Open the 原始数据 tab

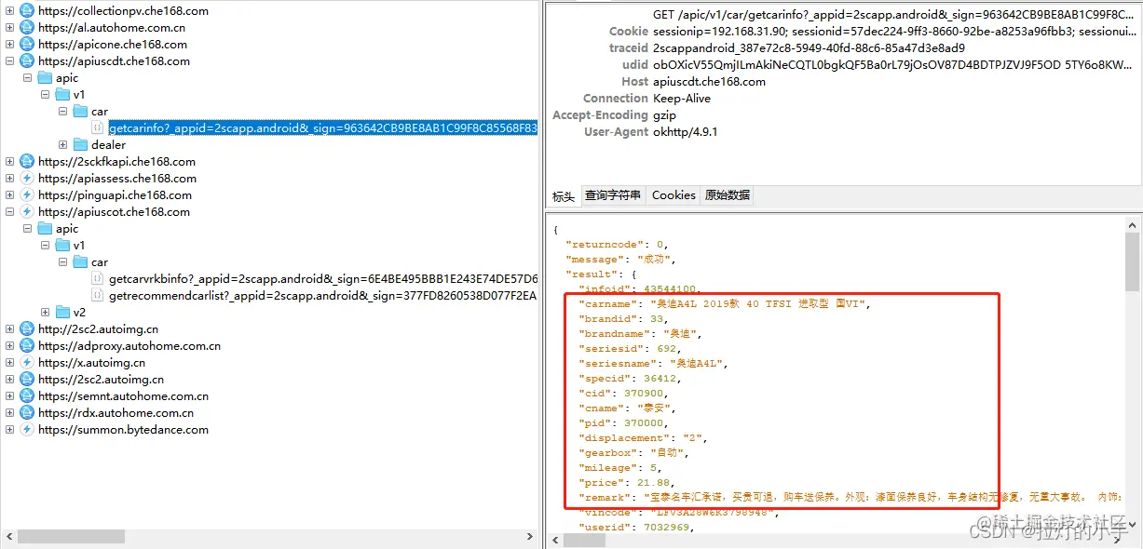[728, 195]
